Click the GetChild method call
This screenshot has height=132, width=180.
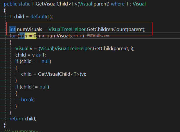pyautogui.click(x=102, y=48)
